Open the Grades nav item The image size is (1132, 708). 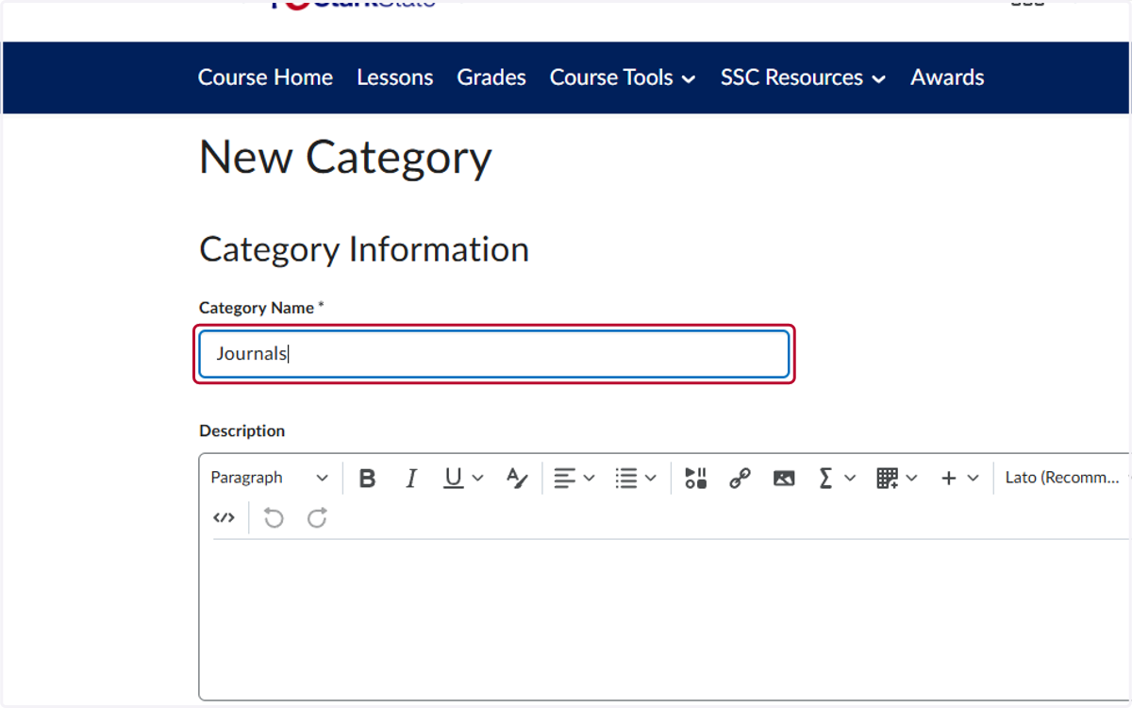[491, 77]
